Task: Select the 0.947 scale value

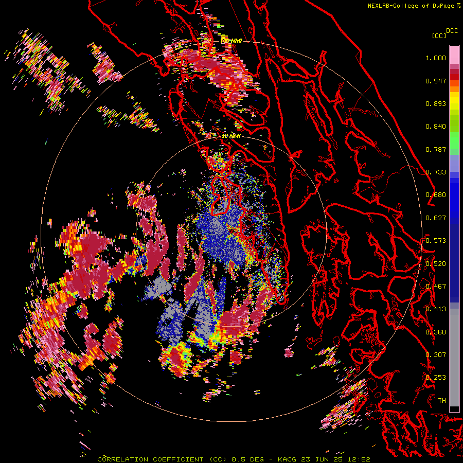Action: [x=436, y=81]
